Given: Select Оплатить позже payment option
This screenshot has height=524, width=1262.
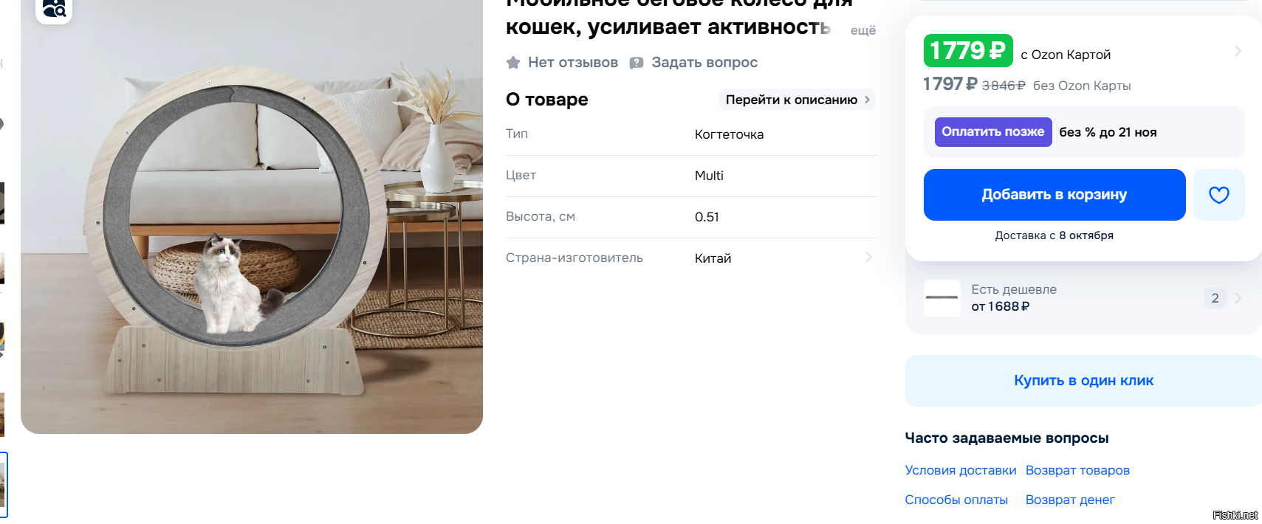Looking at the screenshot, I should coord(993,132).
